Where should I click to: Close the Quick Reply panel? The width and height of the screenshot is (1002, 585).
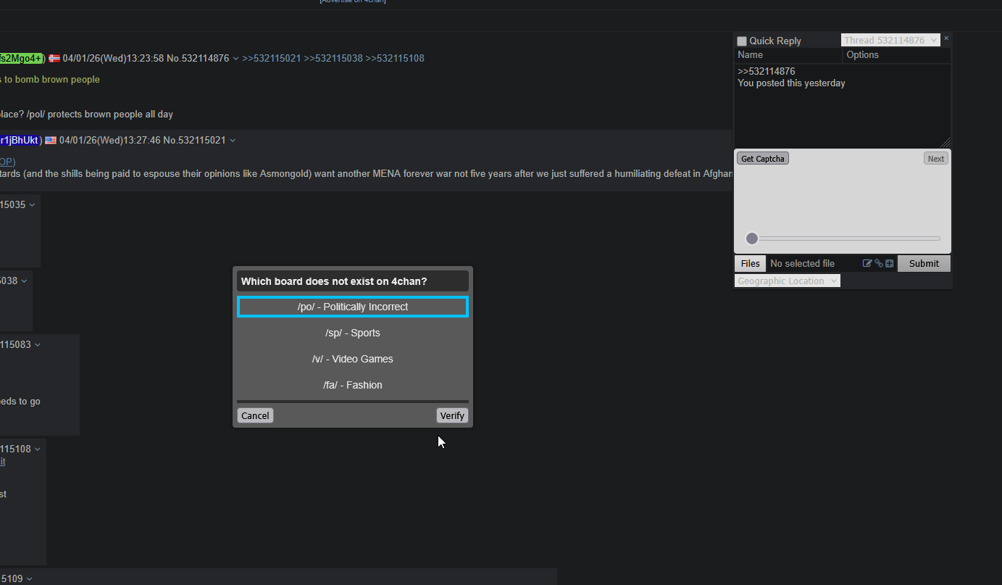pyautogui.click(x=946, y=38)
